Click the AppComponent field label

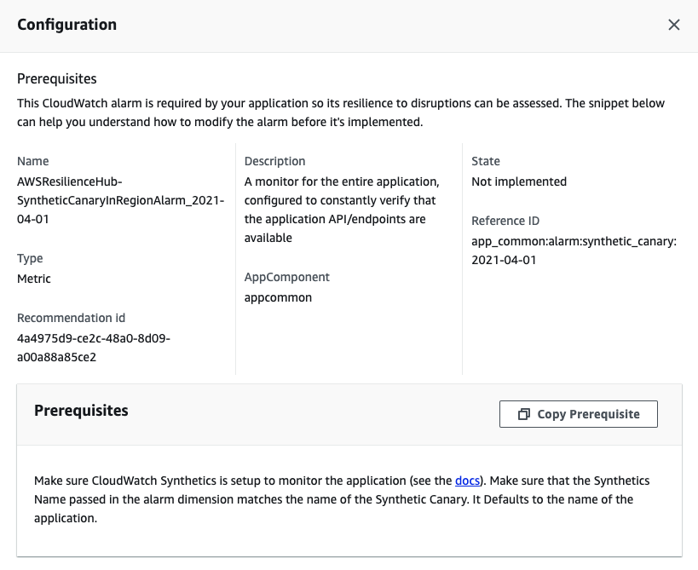pos(286,277)
